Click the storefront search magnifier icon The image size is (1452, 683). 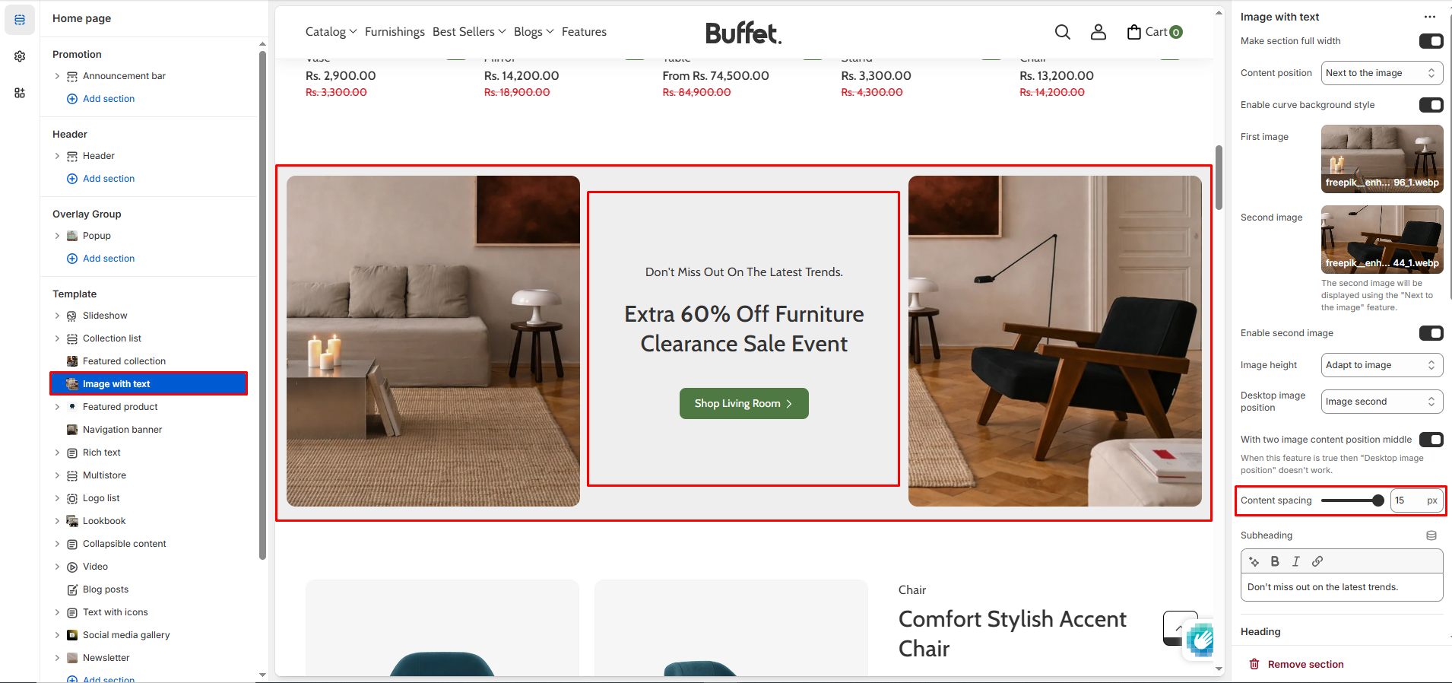[x=1063, y=32]
